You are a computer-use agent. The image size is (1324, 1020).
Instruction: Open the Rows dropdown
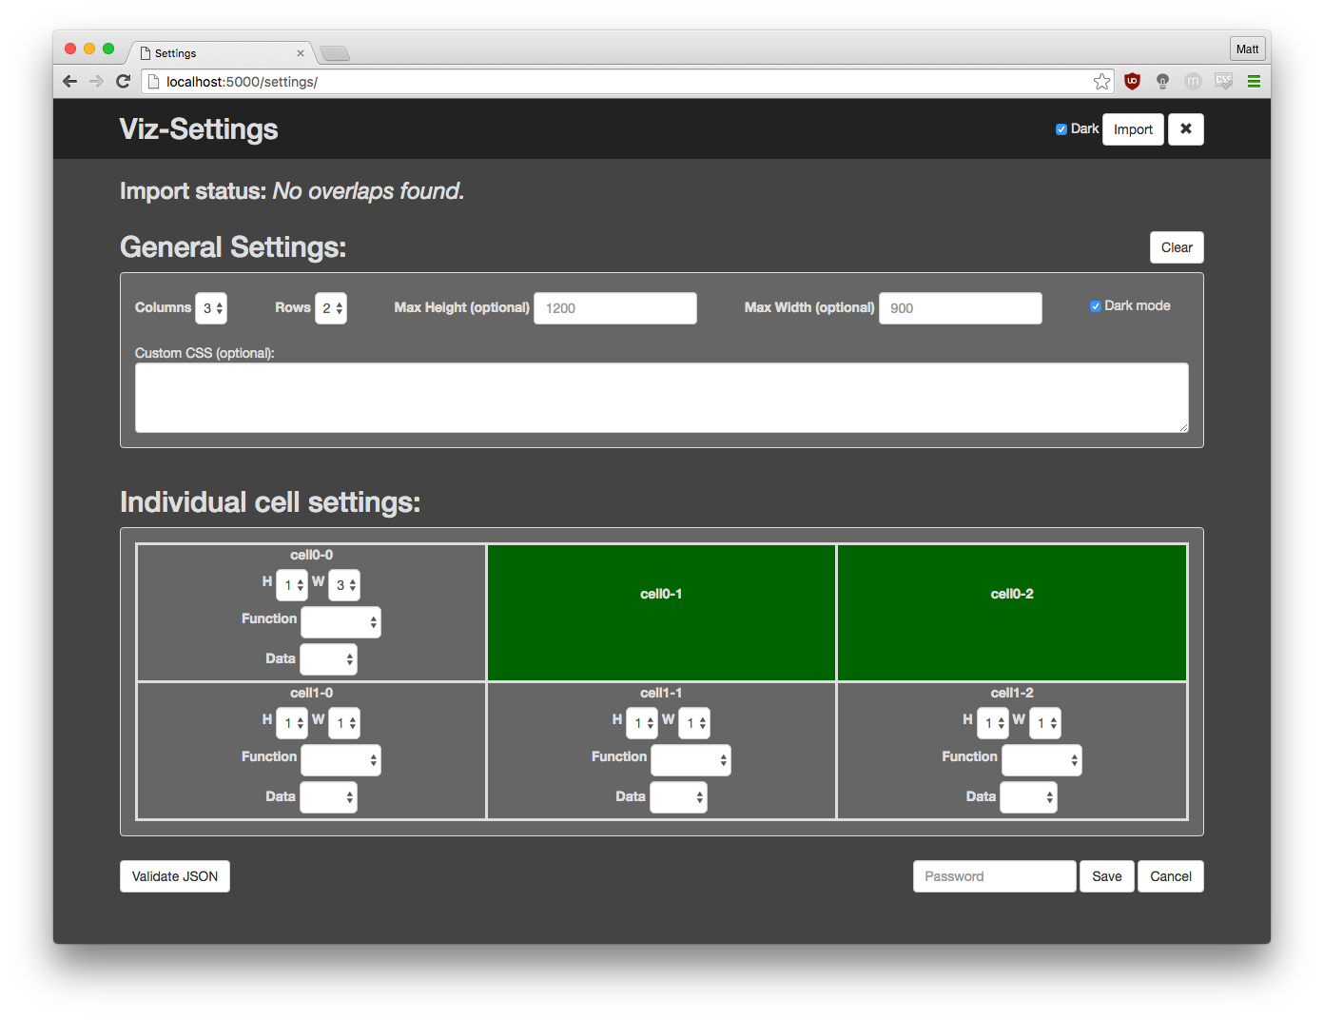coord(331,308)
